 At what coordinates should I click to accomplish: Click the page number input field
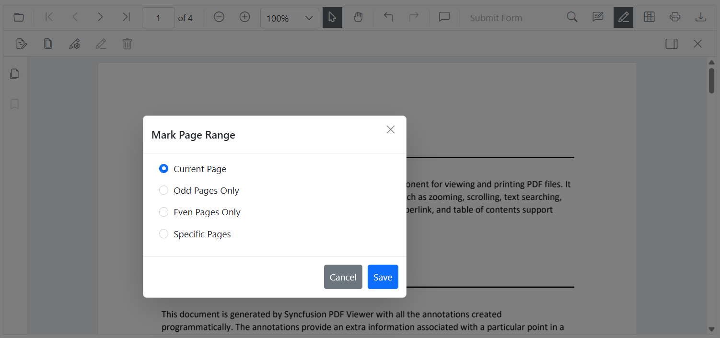(158, 18)
